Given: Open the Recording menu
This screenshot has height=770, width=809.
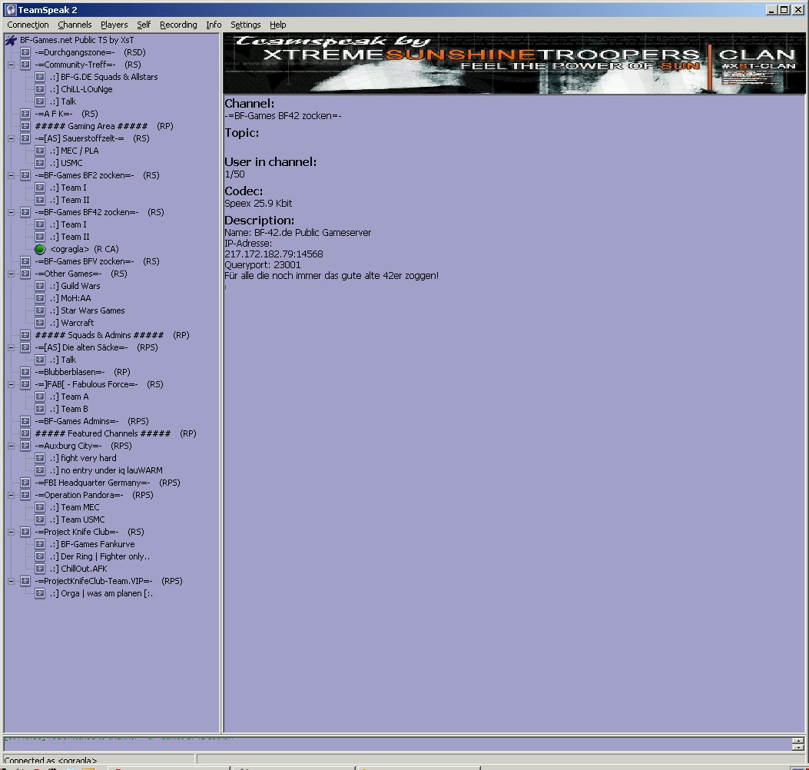Looking at the screenshot, I should click(x=178, y=25).
